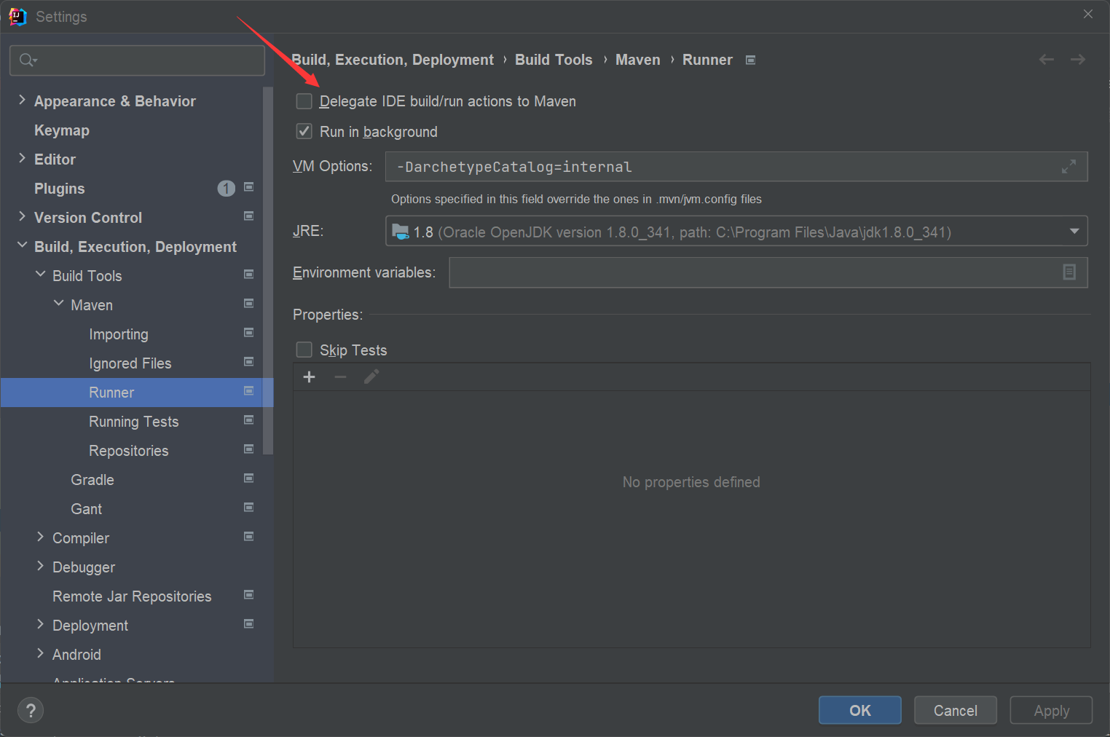Confirm settings with the OK button
Screen dimensions: 1110x737
pyautogui.click(x=860, y=710)
